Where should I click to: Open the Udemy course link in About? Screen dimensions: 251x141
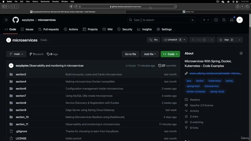pos(215,73)
